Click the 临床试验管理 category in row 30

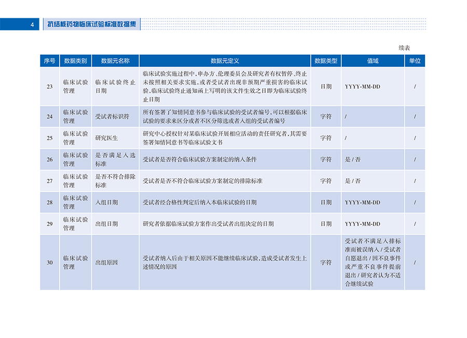pos(76,263)
